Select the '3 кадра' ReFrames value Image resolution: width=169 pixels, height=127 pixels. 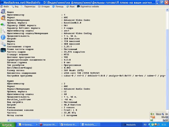click(68, 28)
